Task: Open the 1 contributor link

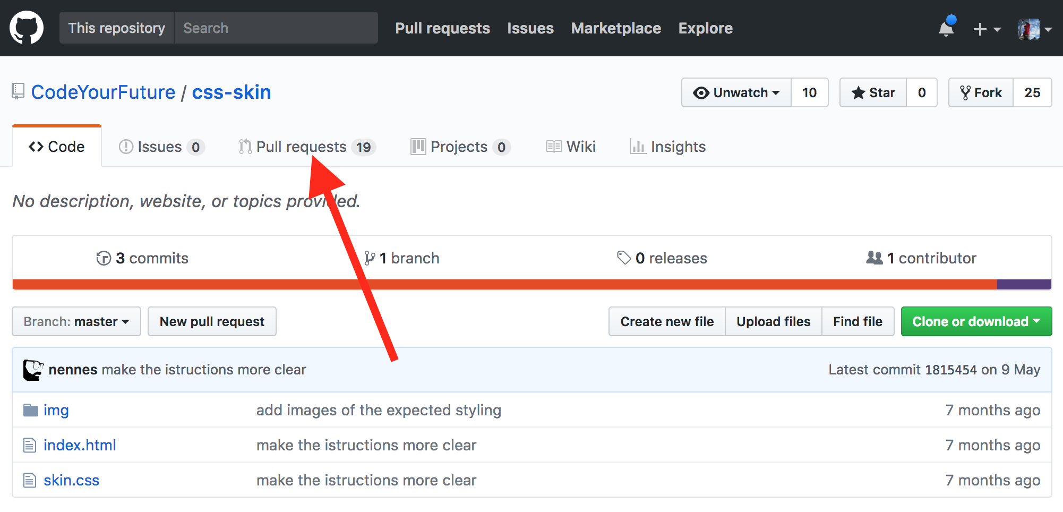Action: click(921, 258)
